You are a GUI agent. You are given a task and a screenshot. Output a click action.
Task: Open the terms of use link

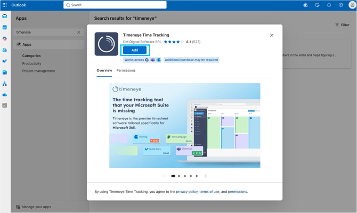point(209,192)
